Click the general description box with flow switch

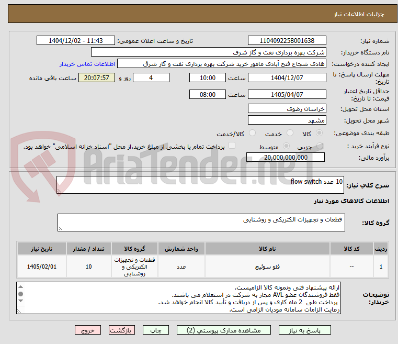pyautogui.click(x=200, y=185)
